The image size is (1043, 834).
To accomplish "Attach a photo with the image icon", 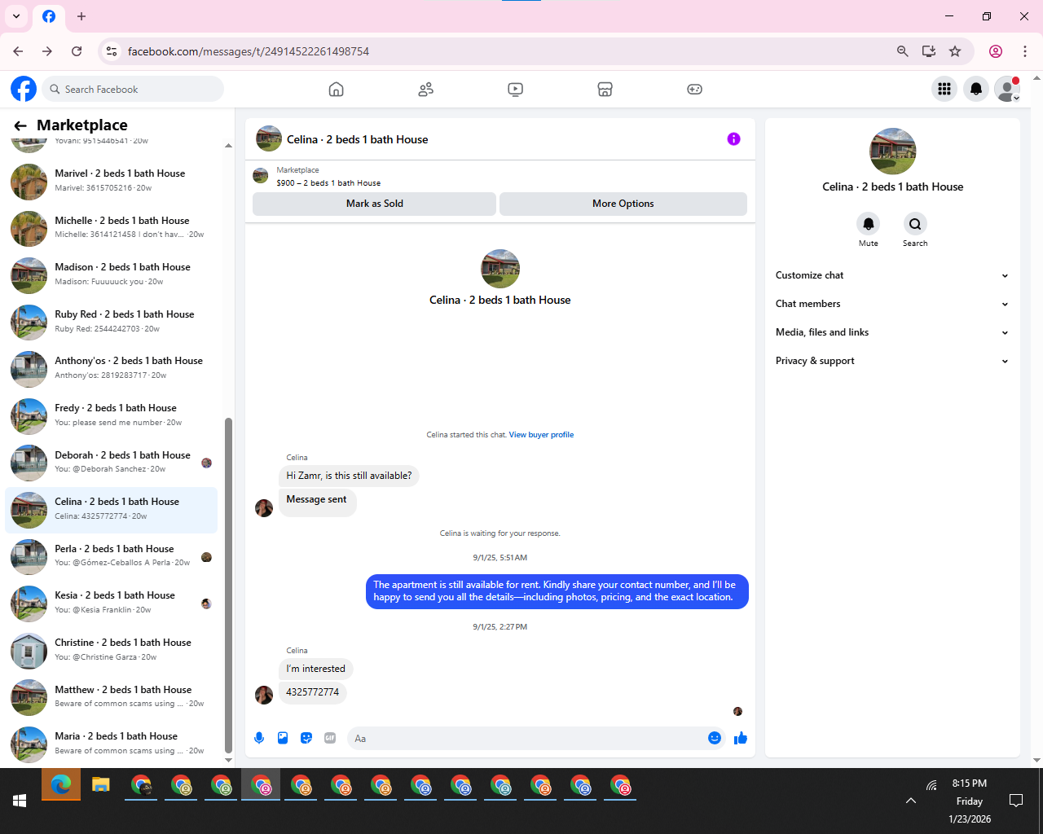I will click(x=283, y=738).
